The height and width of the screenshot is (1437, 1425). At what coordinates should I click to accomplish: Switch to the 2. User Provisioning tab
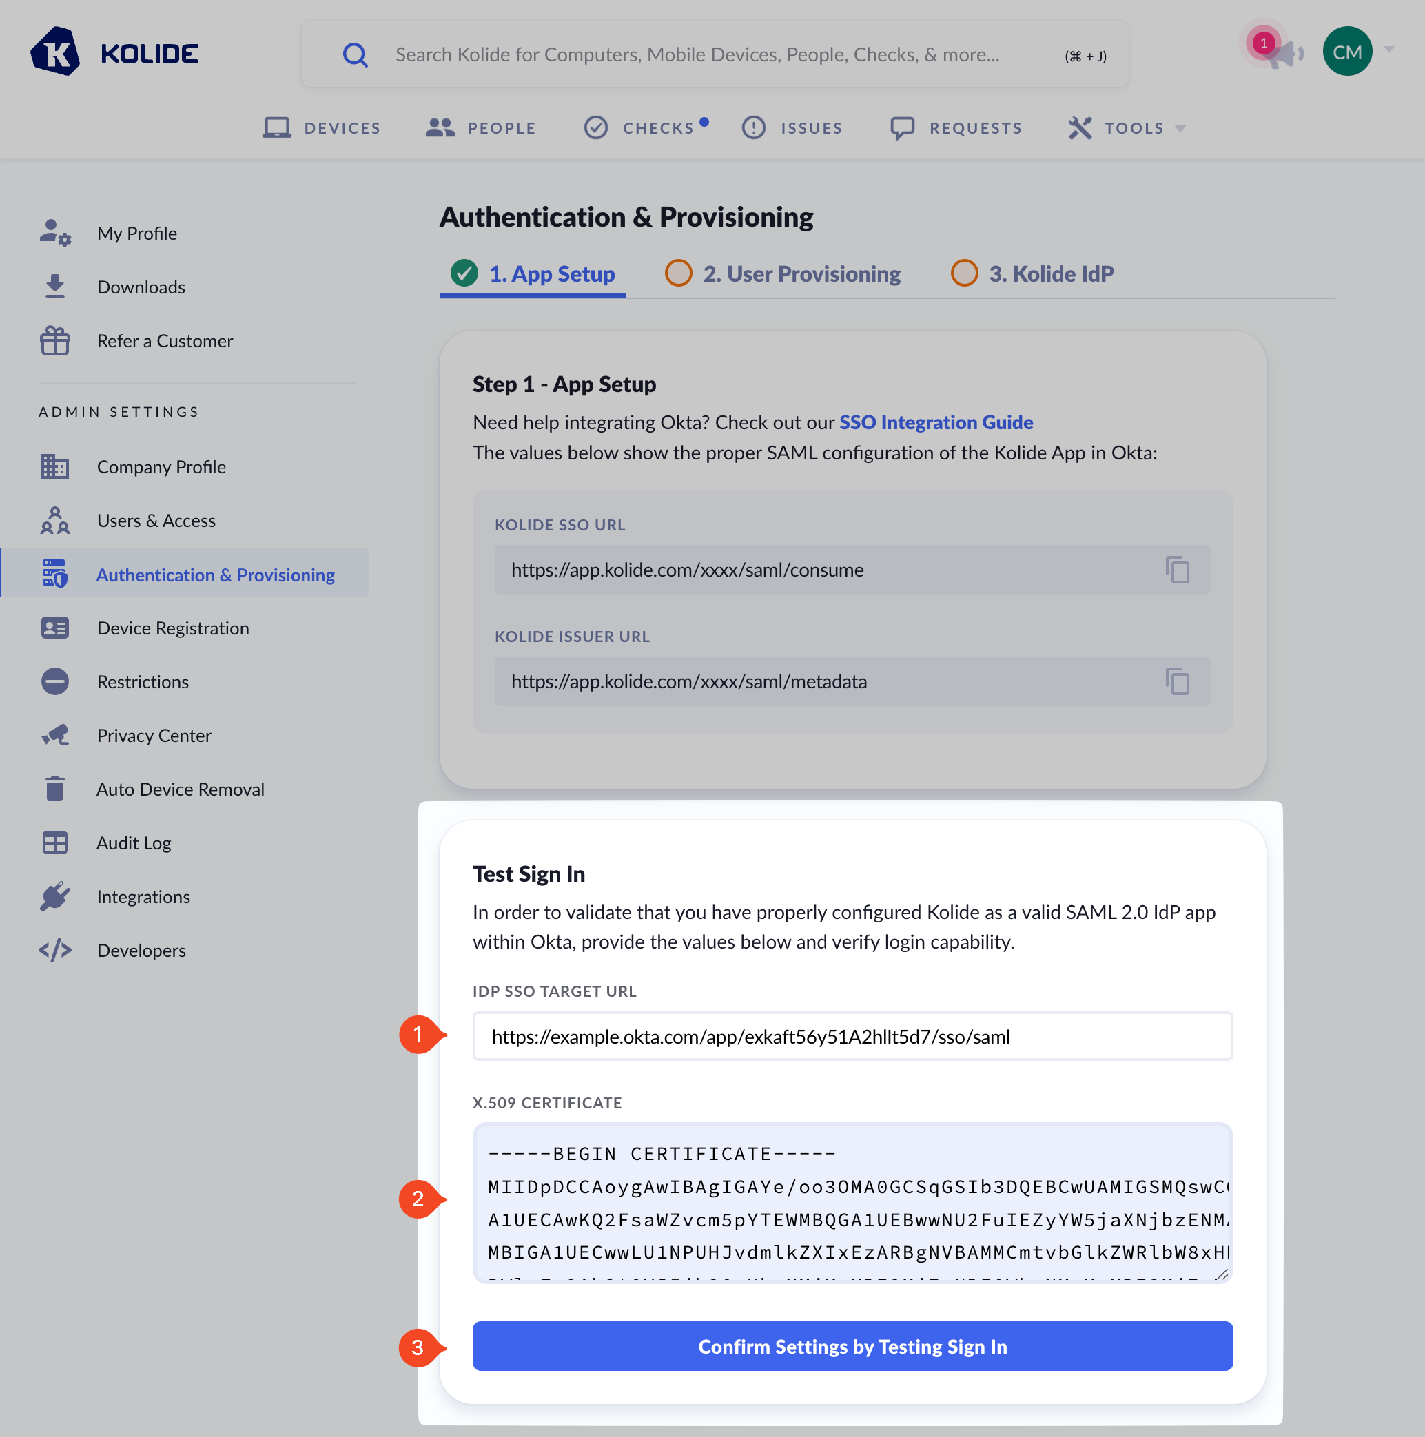[782, 273]
